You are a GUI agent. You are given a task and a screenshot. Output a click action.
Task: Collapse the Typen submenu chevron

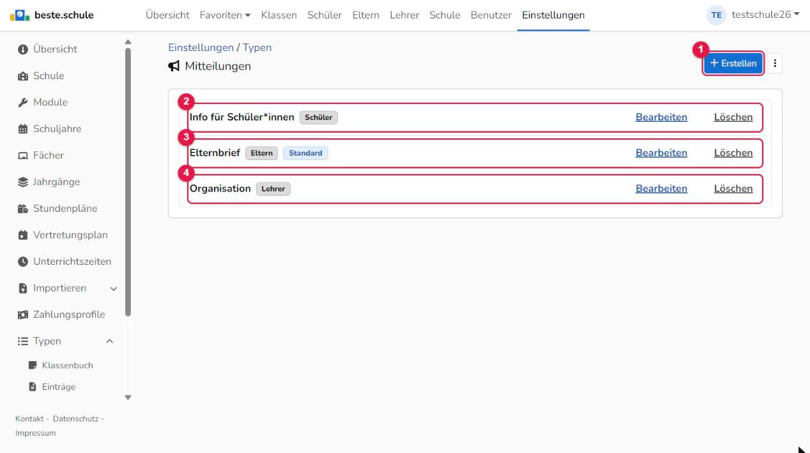109,341
